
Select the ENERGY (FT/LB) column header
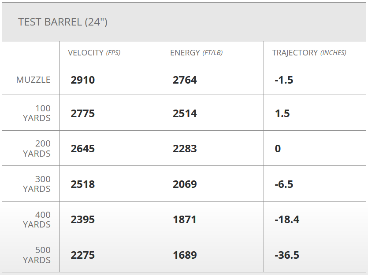pyautogui.click(x=196, y=53)
